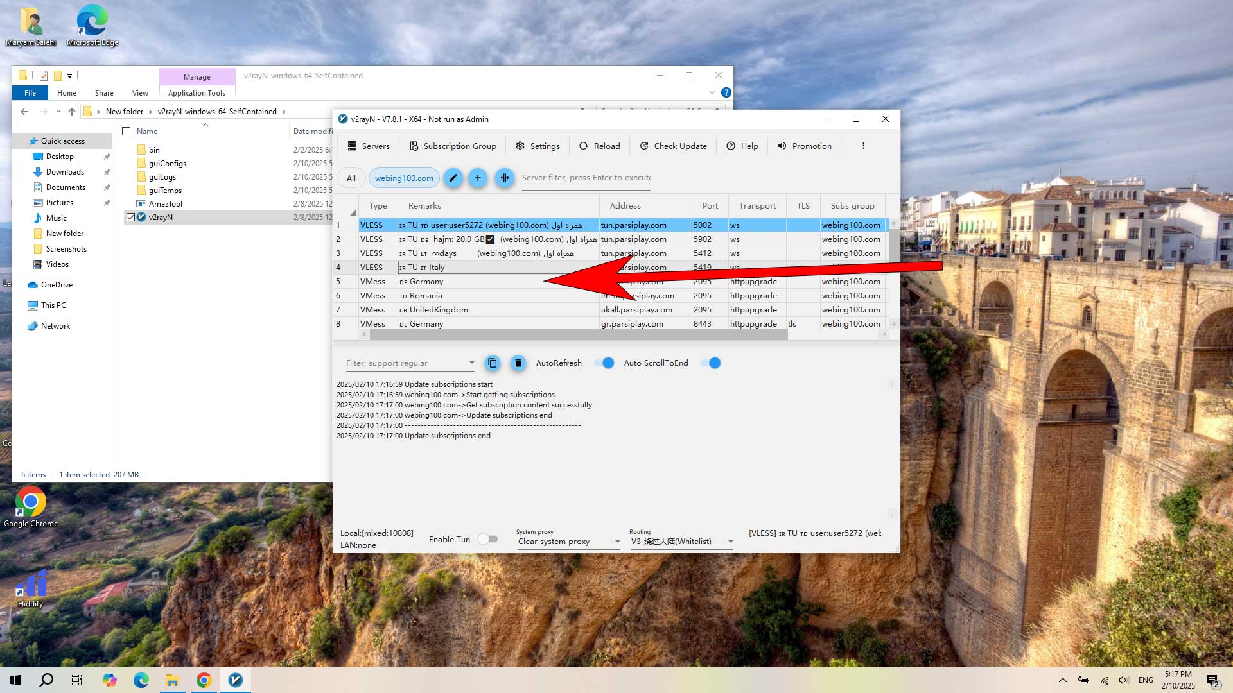
Task: Click the File Explorer help question icon
Action: (726, 92)
